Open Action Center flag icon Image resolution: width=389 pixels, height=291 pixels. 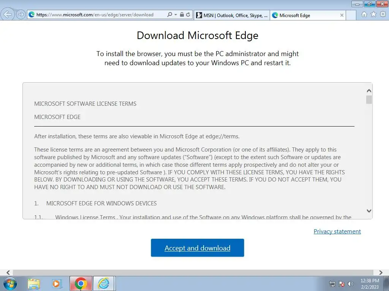342,284
